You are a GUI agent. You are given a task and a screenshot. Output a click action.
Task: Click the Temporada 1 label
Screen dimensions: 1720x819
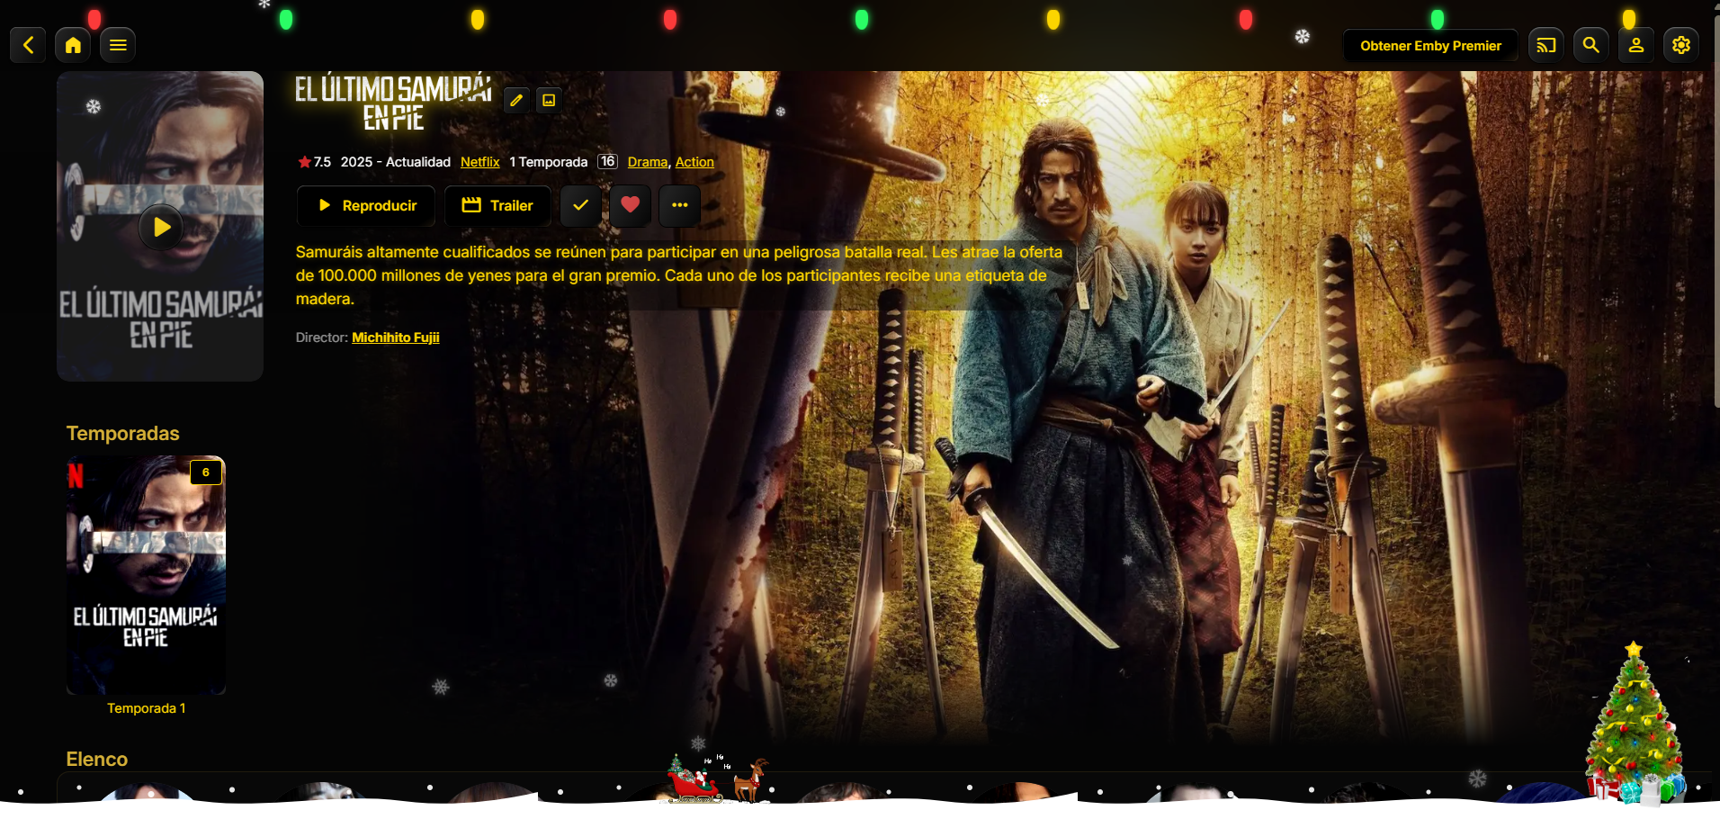click(x=147, y=708)
